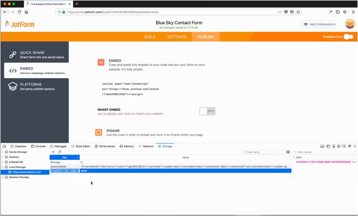Click the 'value' cell in selected row
Image resolution: width=358 pixels, height=216 pixels.
185,171
